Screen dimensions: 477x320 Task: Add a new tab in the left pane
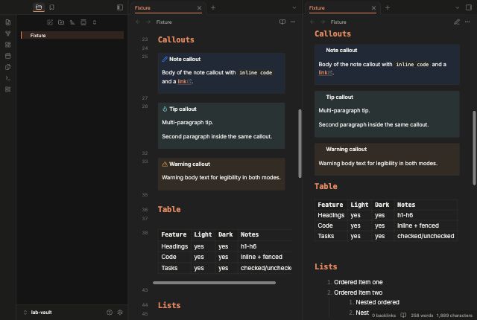(213, 8)
